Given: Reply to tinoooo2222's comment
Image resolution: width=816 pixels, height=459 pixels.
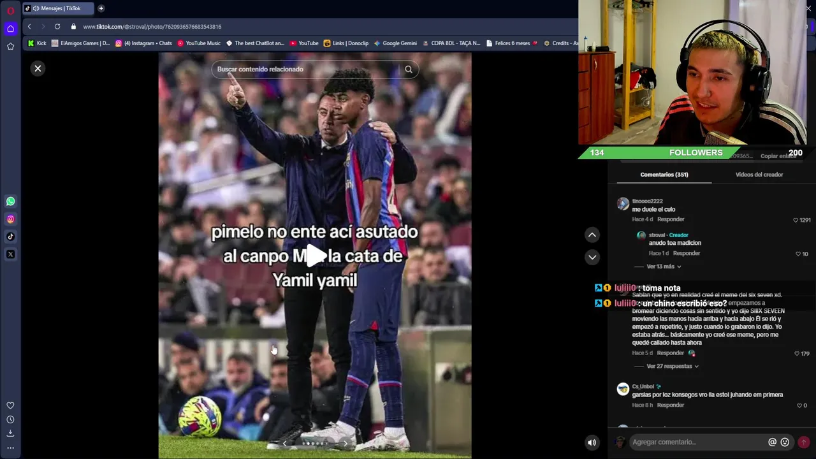Looking at the screenshot, I should pos(671,219).
